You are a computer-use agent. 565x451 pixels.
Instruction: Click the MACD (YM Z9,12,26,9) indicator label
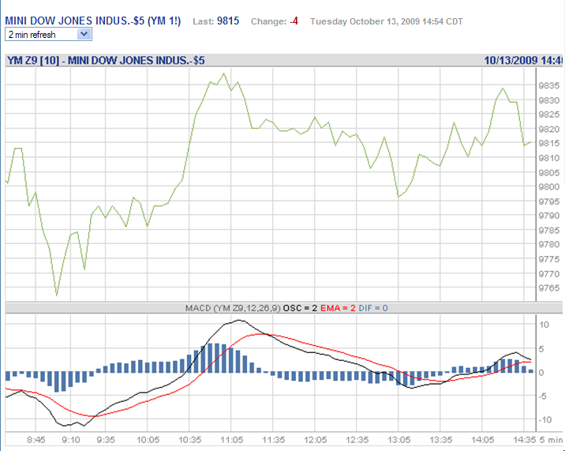point(233,308)
